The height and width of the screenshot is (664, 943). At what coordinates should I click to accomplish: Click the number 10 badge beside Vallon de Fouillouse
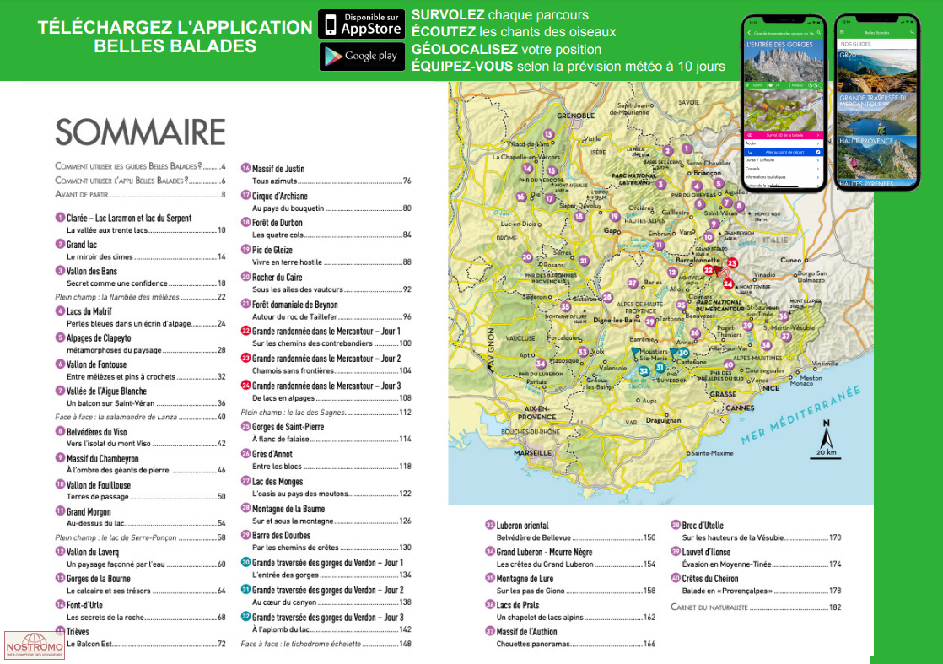point(60,484)
